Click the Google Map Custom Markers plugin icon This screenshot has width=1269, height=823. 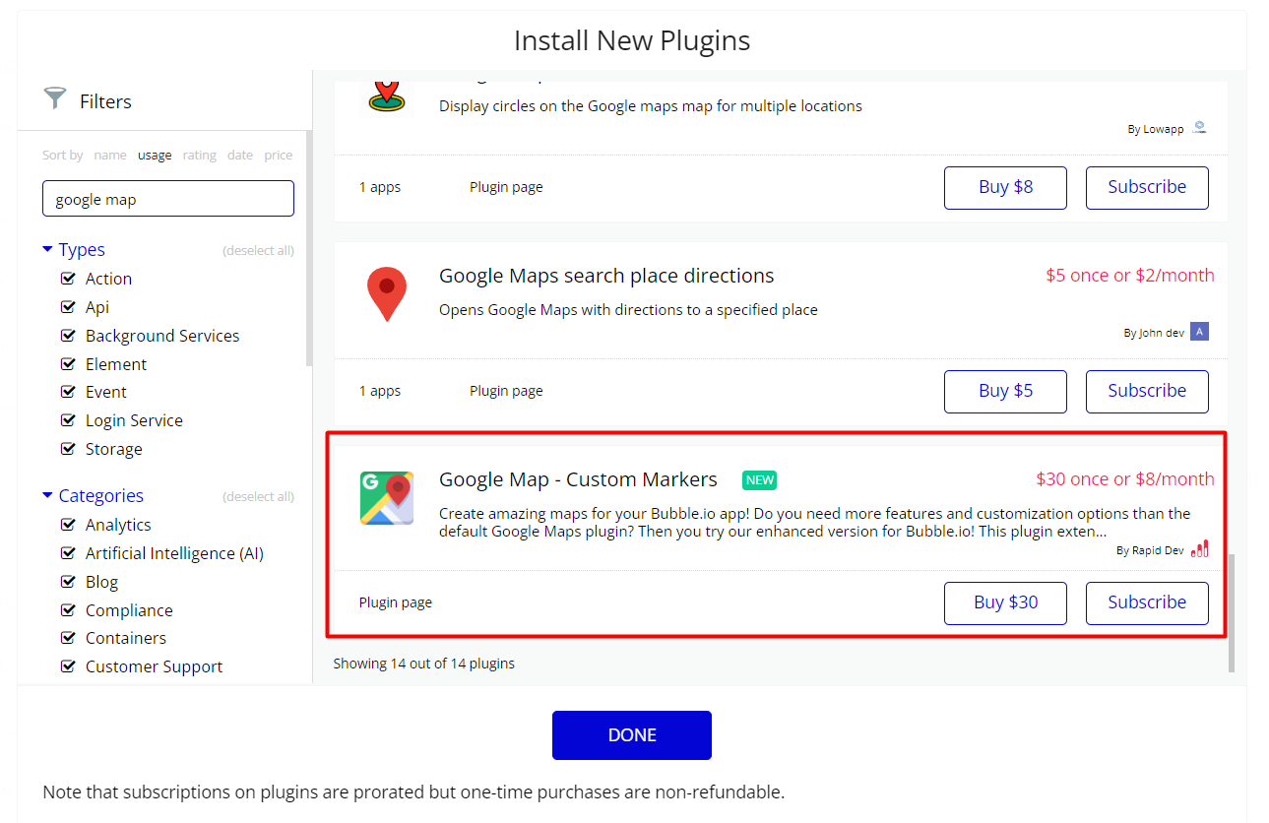pyautogui.click(x=386, y=498)
